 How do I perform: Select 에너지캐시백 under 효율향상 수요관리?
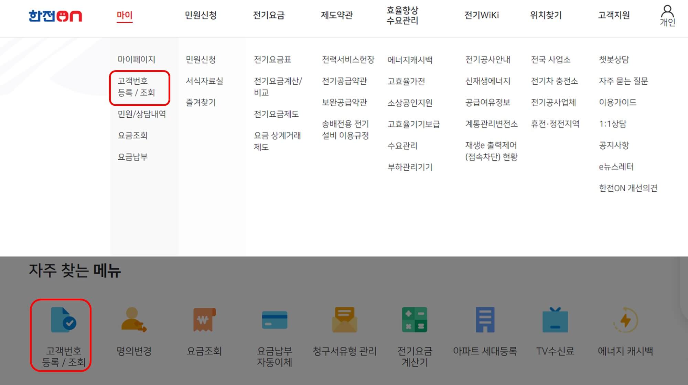[x=411, y=60]
